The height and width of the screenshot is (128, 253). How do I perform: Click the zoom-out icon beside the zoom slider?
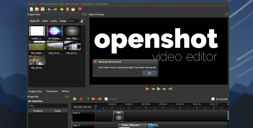(x=106, y=99)
